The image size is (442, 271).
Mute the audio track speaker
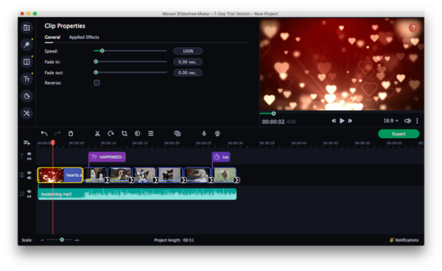click(29, 192)
